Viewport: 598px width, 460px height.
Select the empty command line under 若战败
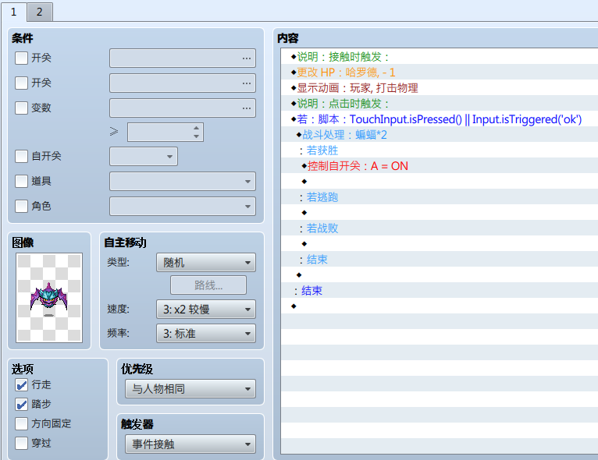440,244
